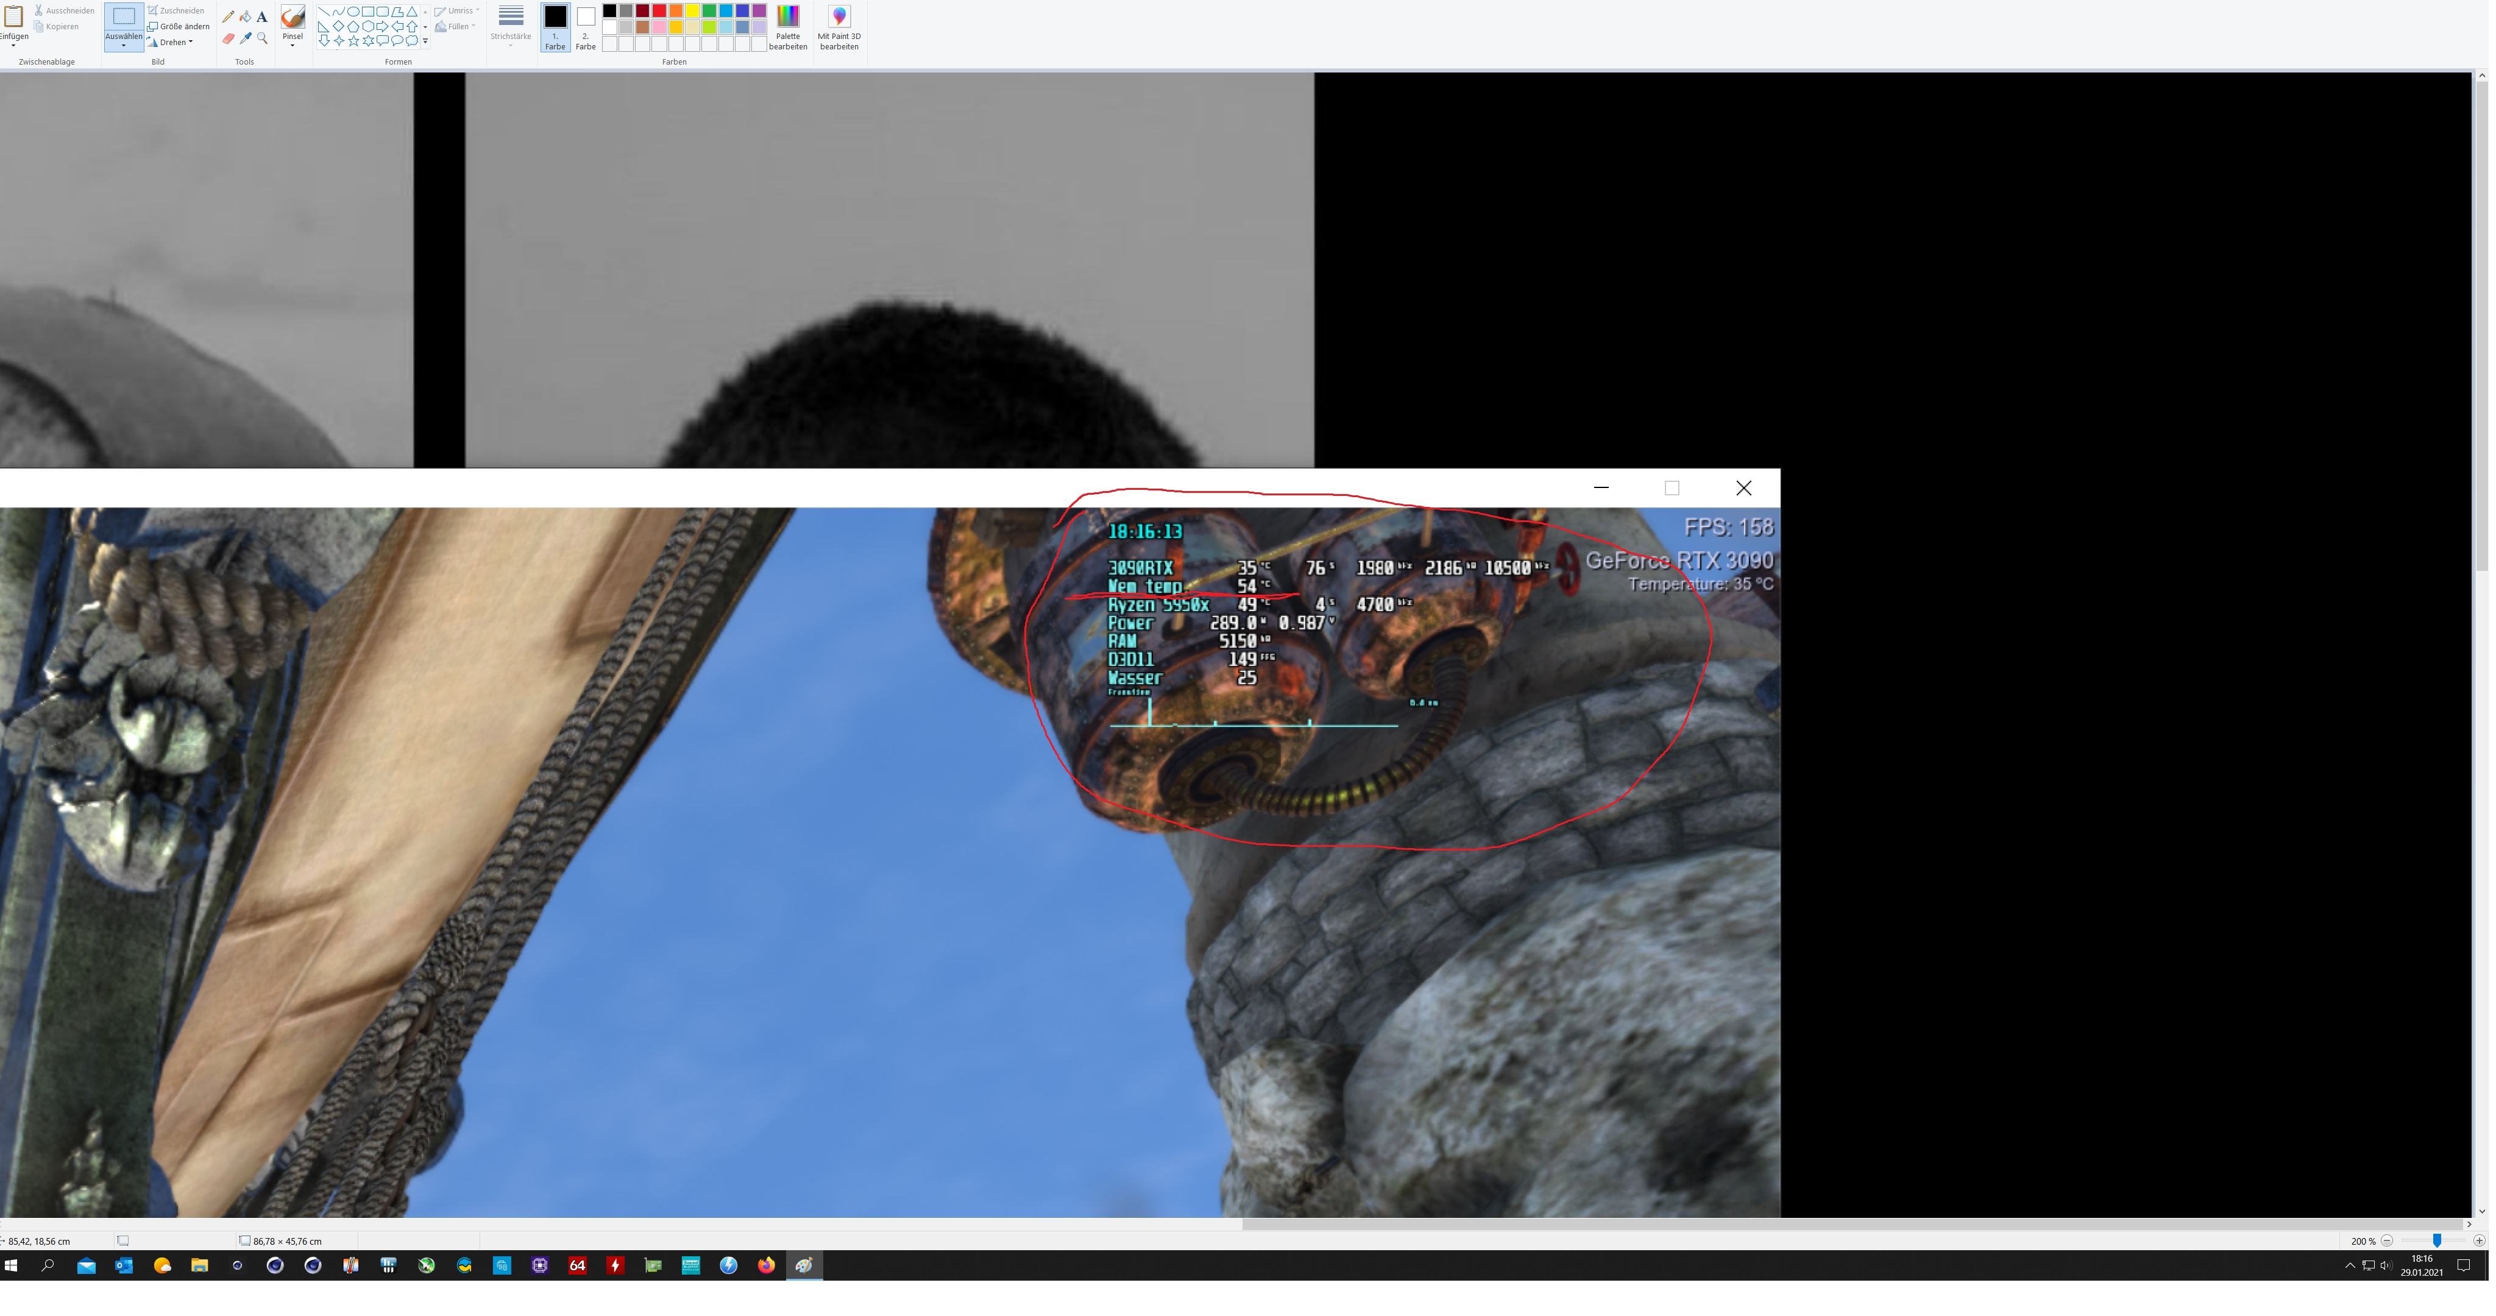Expand the shapes gallery list
Viewport: 2496px width, 1316px height.
tap(425, 41)
